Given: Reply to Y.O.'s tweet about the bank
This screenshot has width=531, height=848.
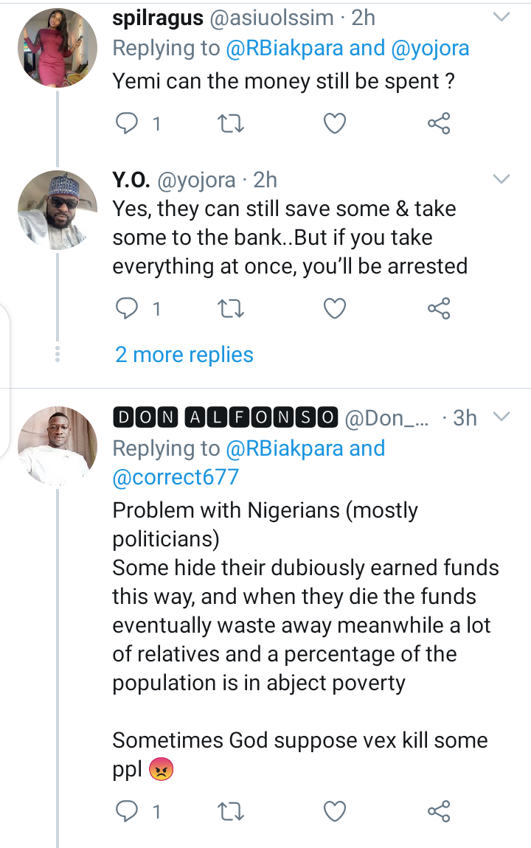Looking at the screenshot, I should tap(129, 308).
